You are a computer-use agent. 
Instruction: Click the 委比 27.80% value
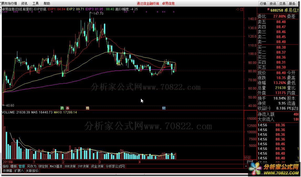point(279,17)
